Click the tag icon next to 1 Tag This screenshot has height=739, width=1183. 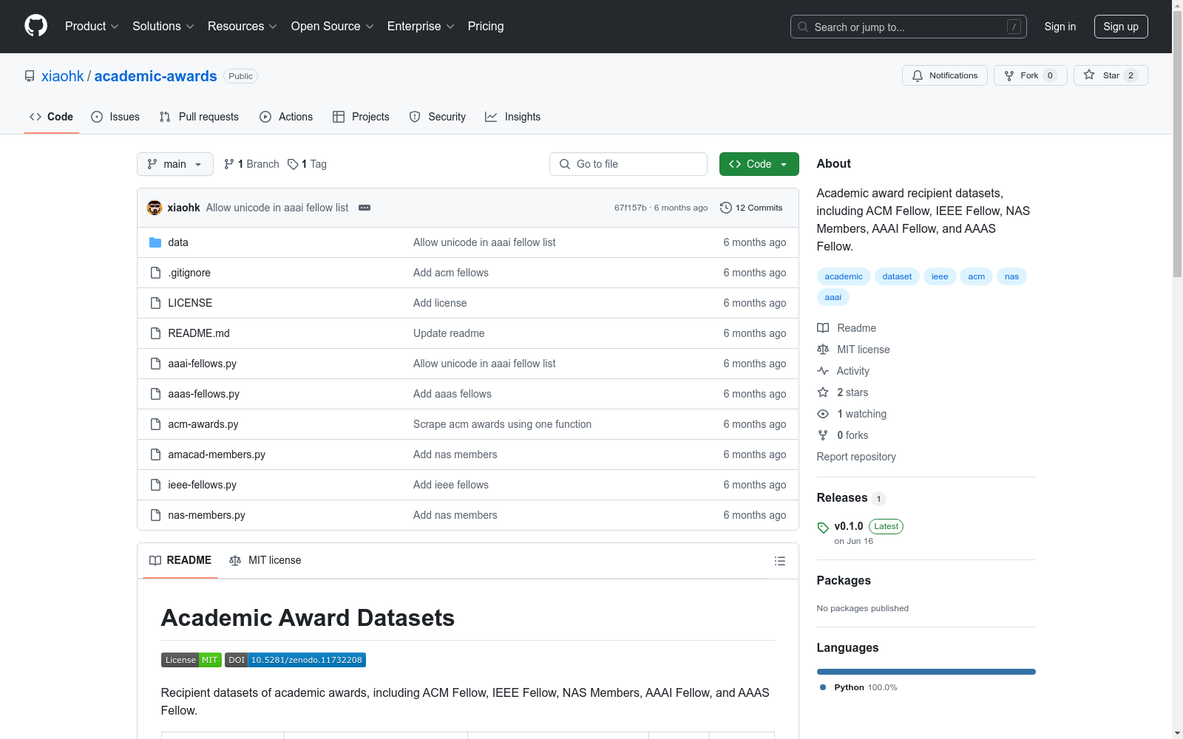(293, 164)
